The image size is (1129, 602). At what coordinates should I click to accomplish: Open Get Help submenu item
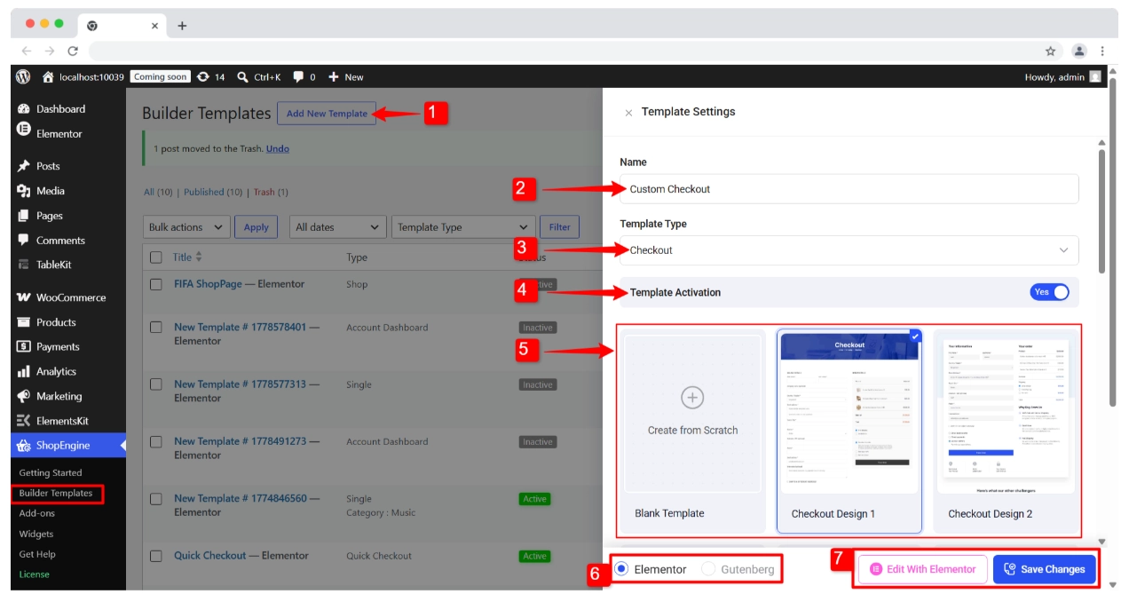pos(37,555)
